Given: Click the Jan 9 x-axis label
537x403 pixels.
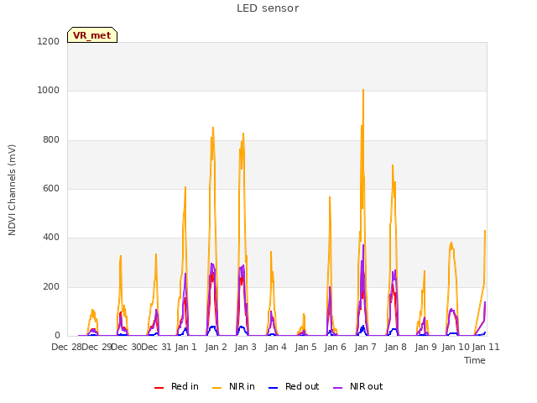Looking at the screenshot, I should coord(425,347).
